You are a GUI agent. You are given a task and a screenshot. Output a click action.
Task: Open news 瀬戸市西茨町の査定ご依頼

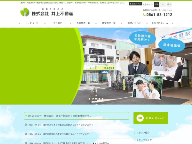pyautogui.click(x=67, y=134)
